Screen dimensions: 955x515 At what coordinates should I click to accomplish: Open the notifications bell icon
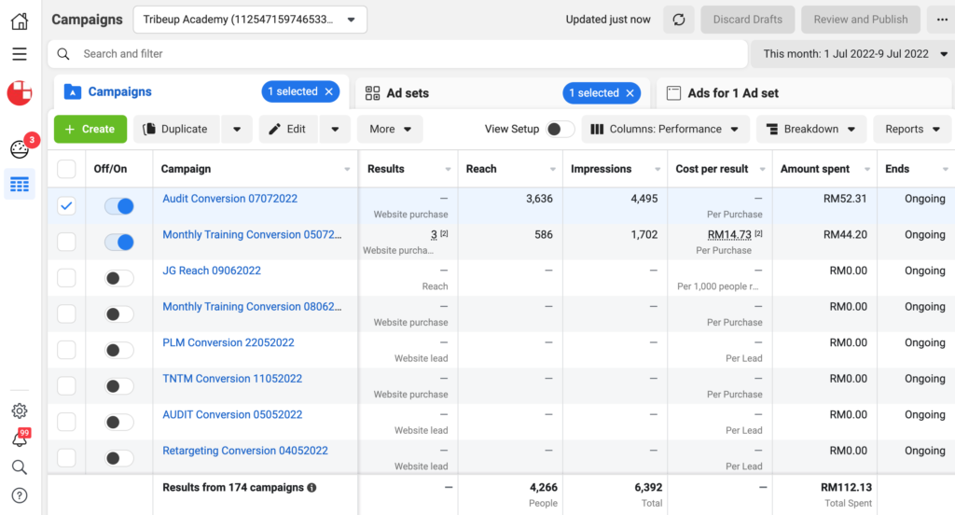[20, 438]
